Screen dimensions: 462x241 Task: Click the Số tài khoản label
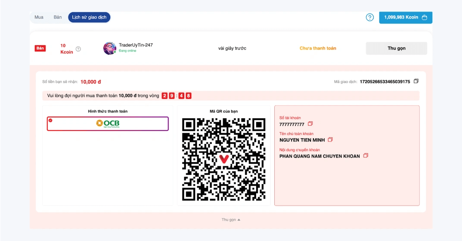(290, 118)
